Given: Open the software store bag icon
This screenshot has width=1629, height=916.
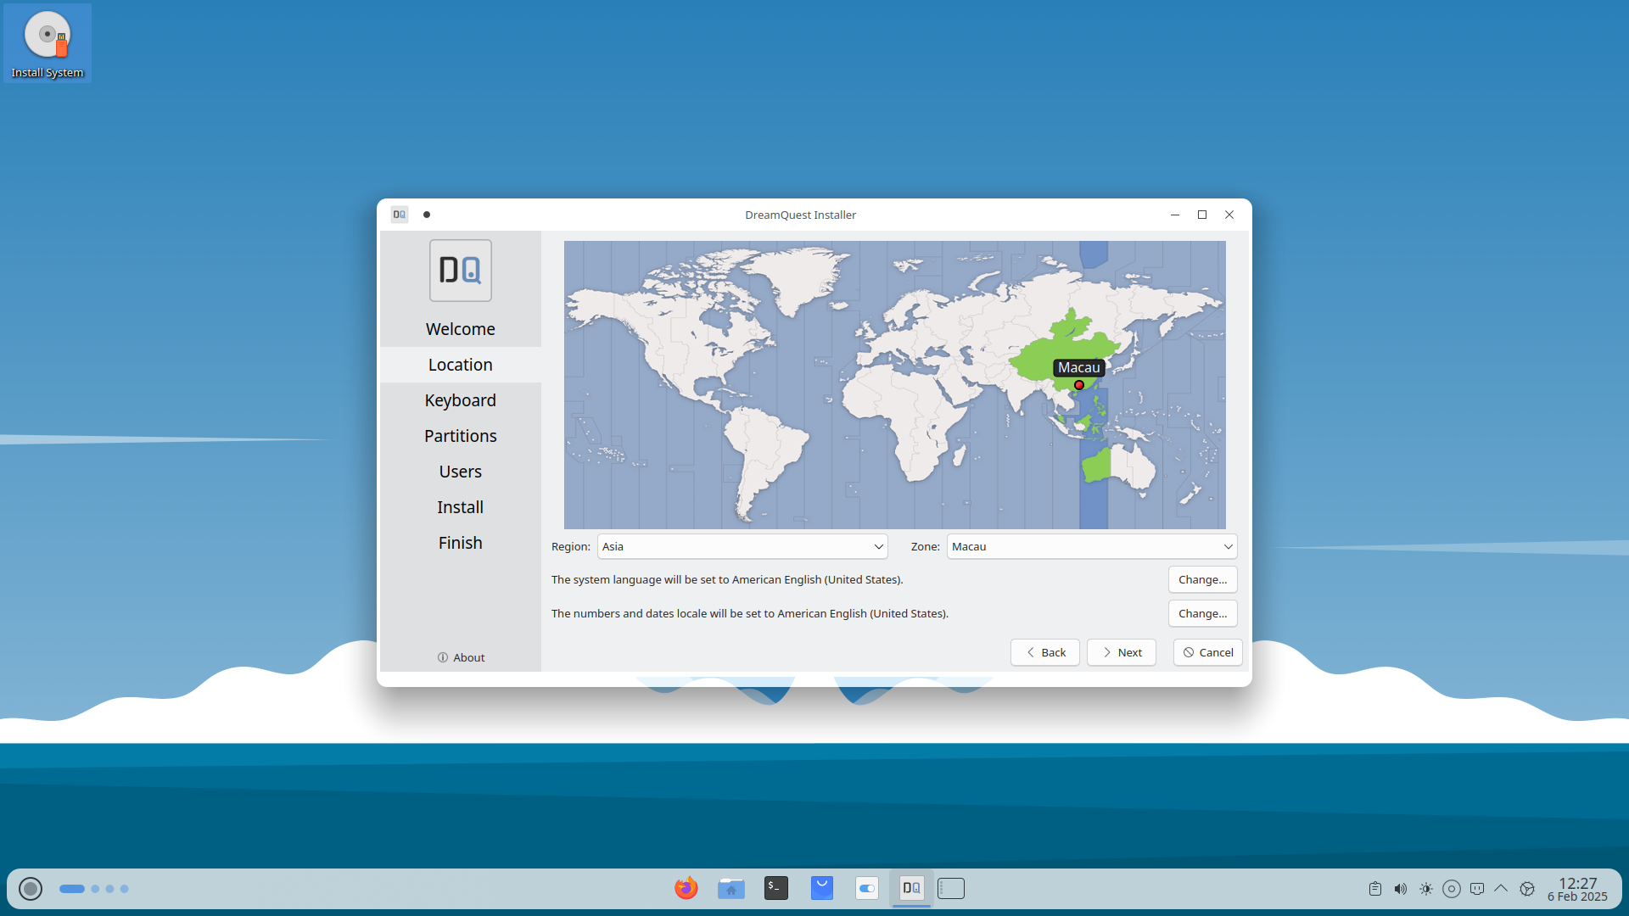Looking at the screenshot, I should point(821,888).
